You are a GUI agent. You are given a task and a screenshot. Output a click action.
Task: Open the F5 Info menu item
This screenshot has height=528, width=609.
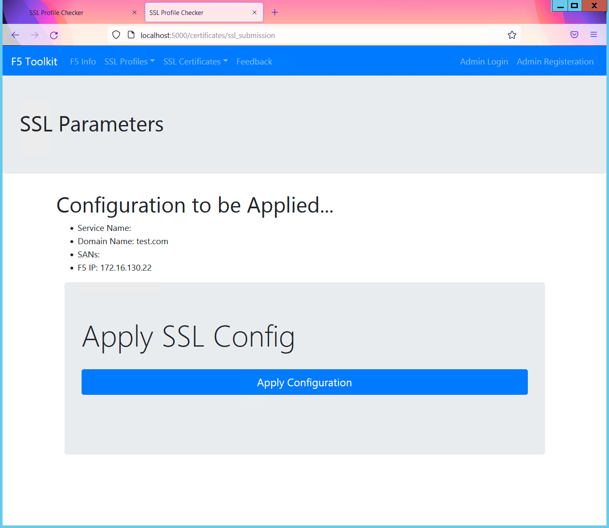tap(83, 61)
